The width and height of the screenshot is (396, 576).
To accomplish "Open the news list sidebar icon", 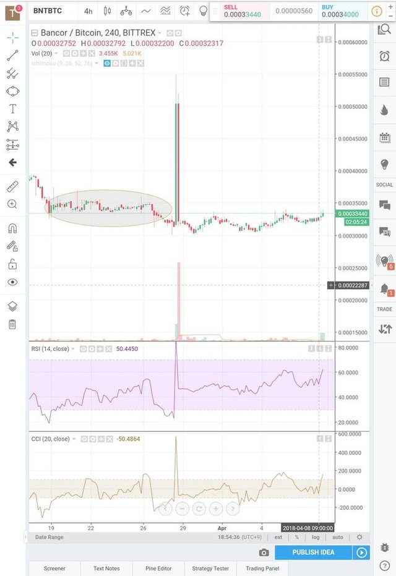I will [384, 82].
